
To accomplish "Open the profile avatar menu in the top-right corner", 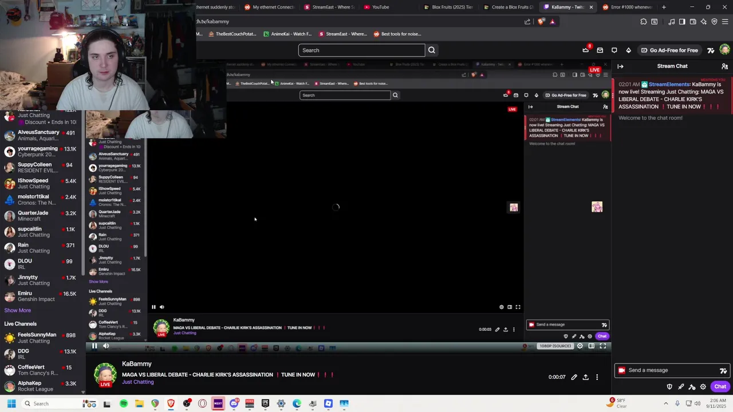I will pos(724,50).
